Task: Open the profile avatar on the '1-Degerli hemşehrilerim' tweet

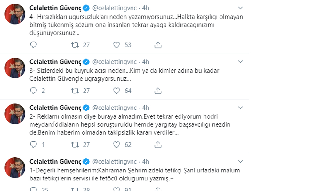Action: [15, 167]
